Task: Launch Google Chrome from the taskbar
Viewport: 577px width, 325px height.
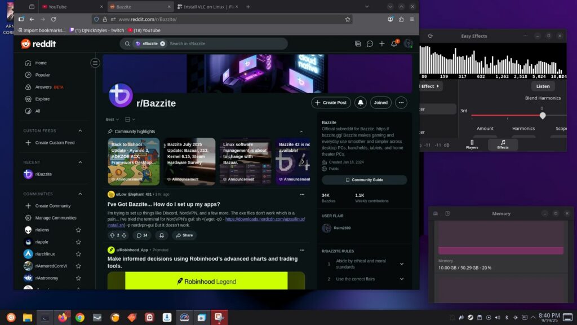Action: click(x=80, y=317)
